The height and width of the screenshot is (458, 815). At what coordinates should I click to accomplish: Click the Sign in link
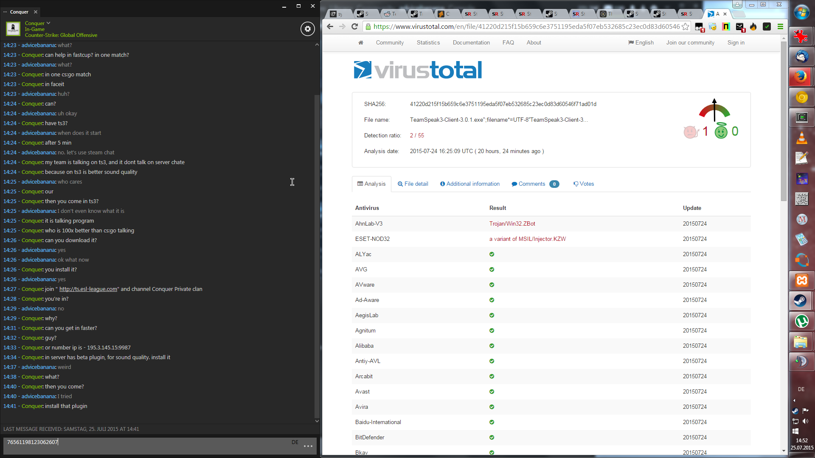[x=736, y=43]
